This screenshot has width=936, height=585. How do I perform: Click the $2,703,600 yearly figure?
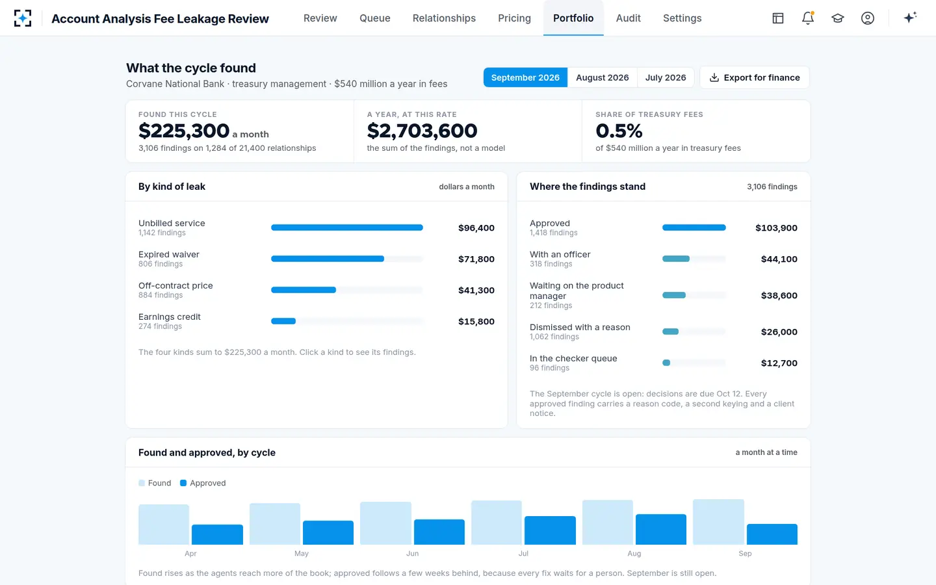tap(422, 131)
